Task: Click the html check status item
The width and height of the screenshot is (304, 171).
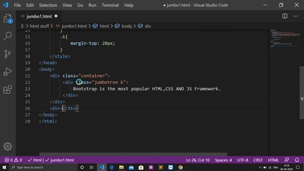Action: click(35, 160)
